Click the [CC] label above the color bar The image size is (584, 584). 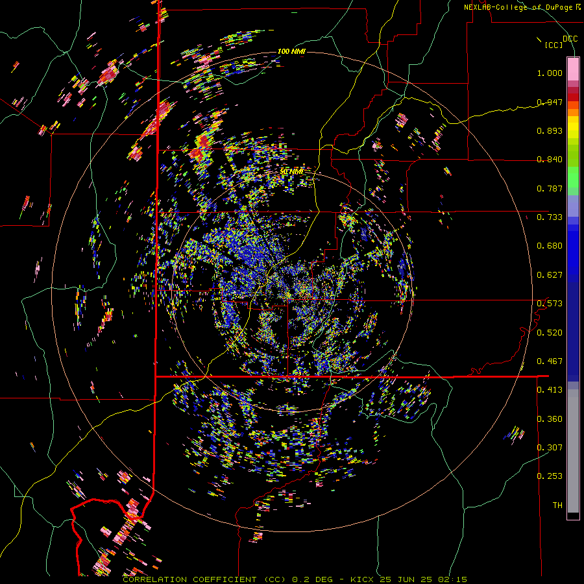coord(554,45)
